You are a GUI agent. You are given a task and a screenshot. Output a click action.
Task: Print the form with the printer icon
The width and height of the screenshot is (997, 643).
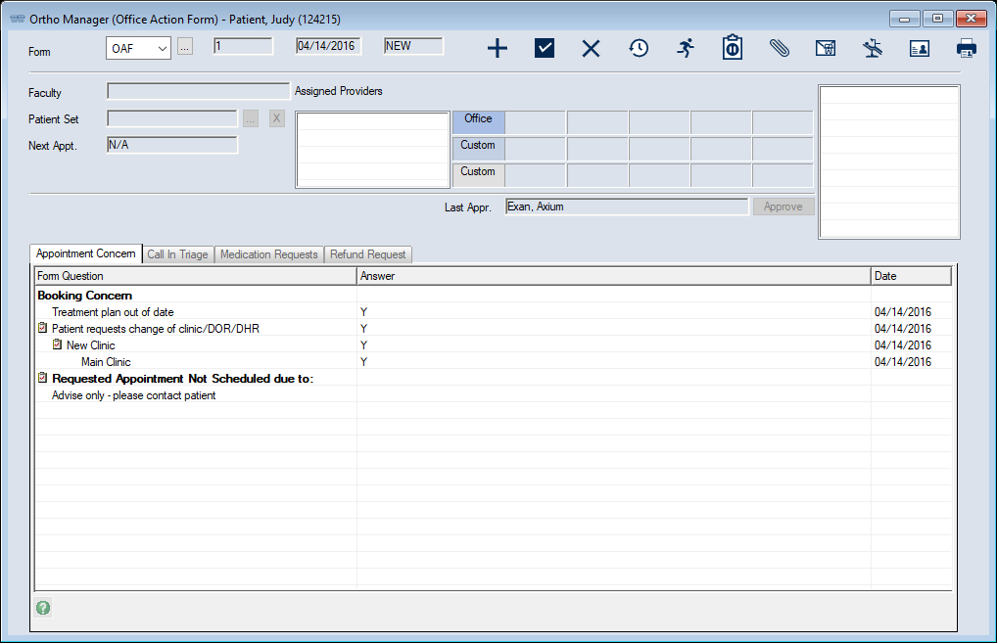tap(966, 48)
